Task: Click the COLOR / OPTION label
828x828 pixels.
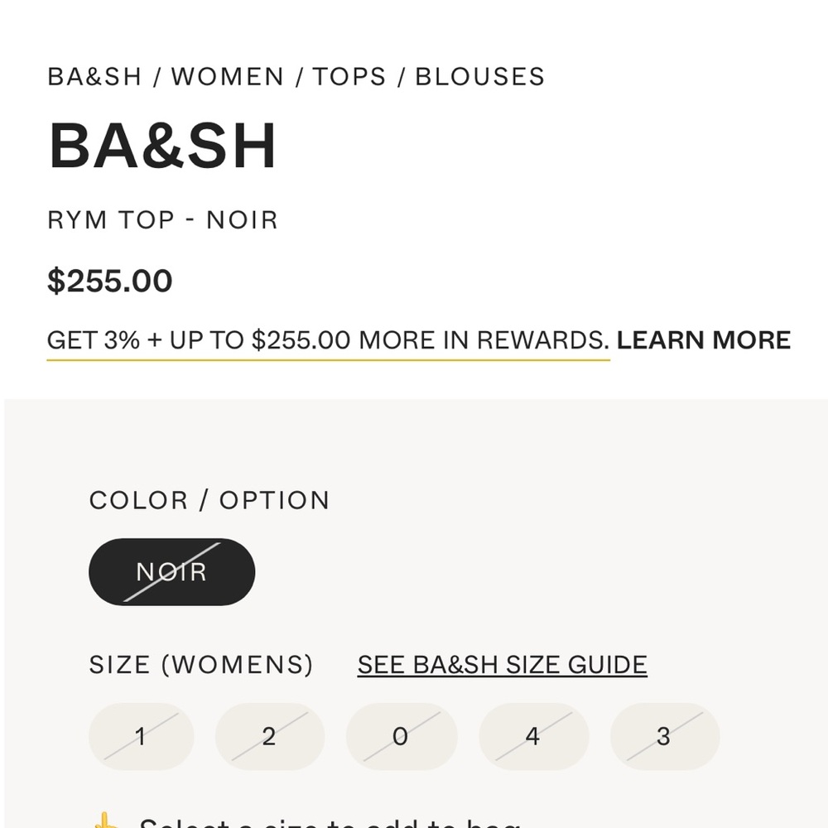Action: (x=209, y=500)
